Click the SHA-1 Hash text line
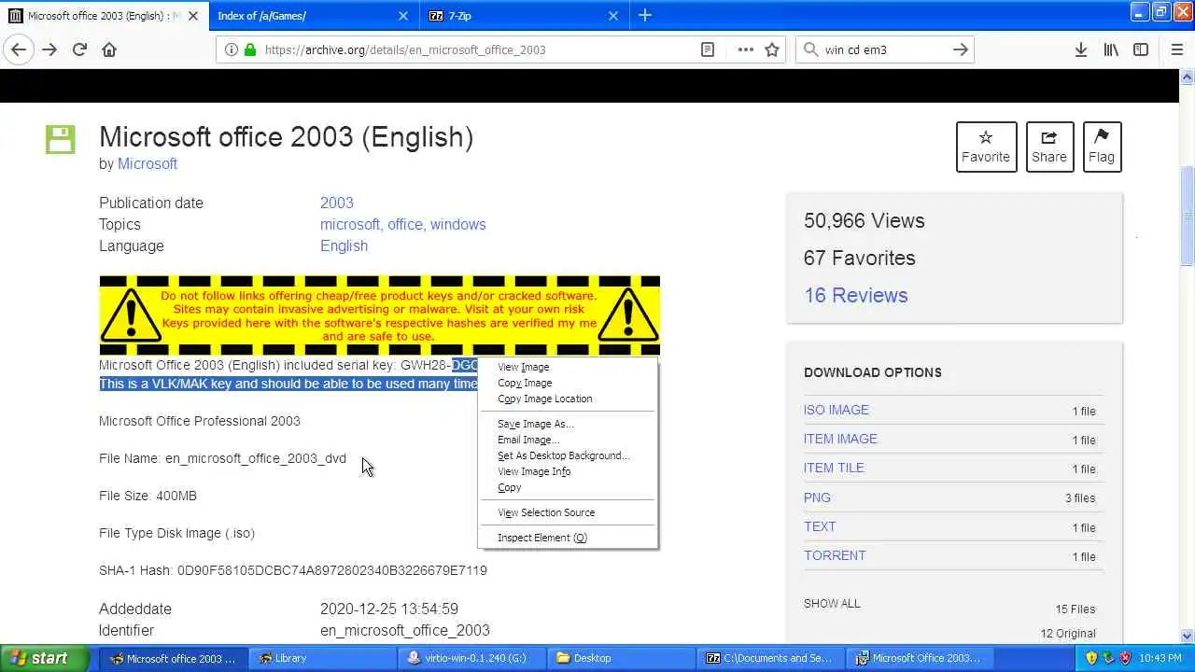Screen dimensions: 1195x672 point(293,570)
